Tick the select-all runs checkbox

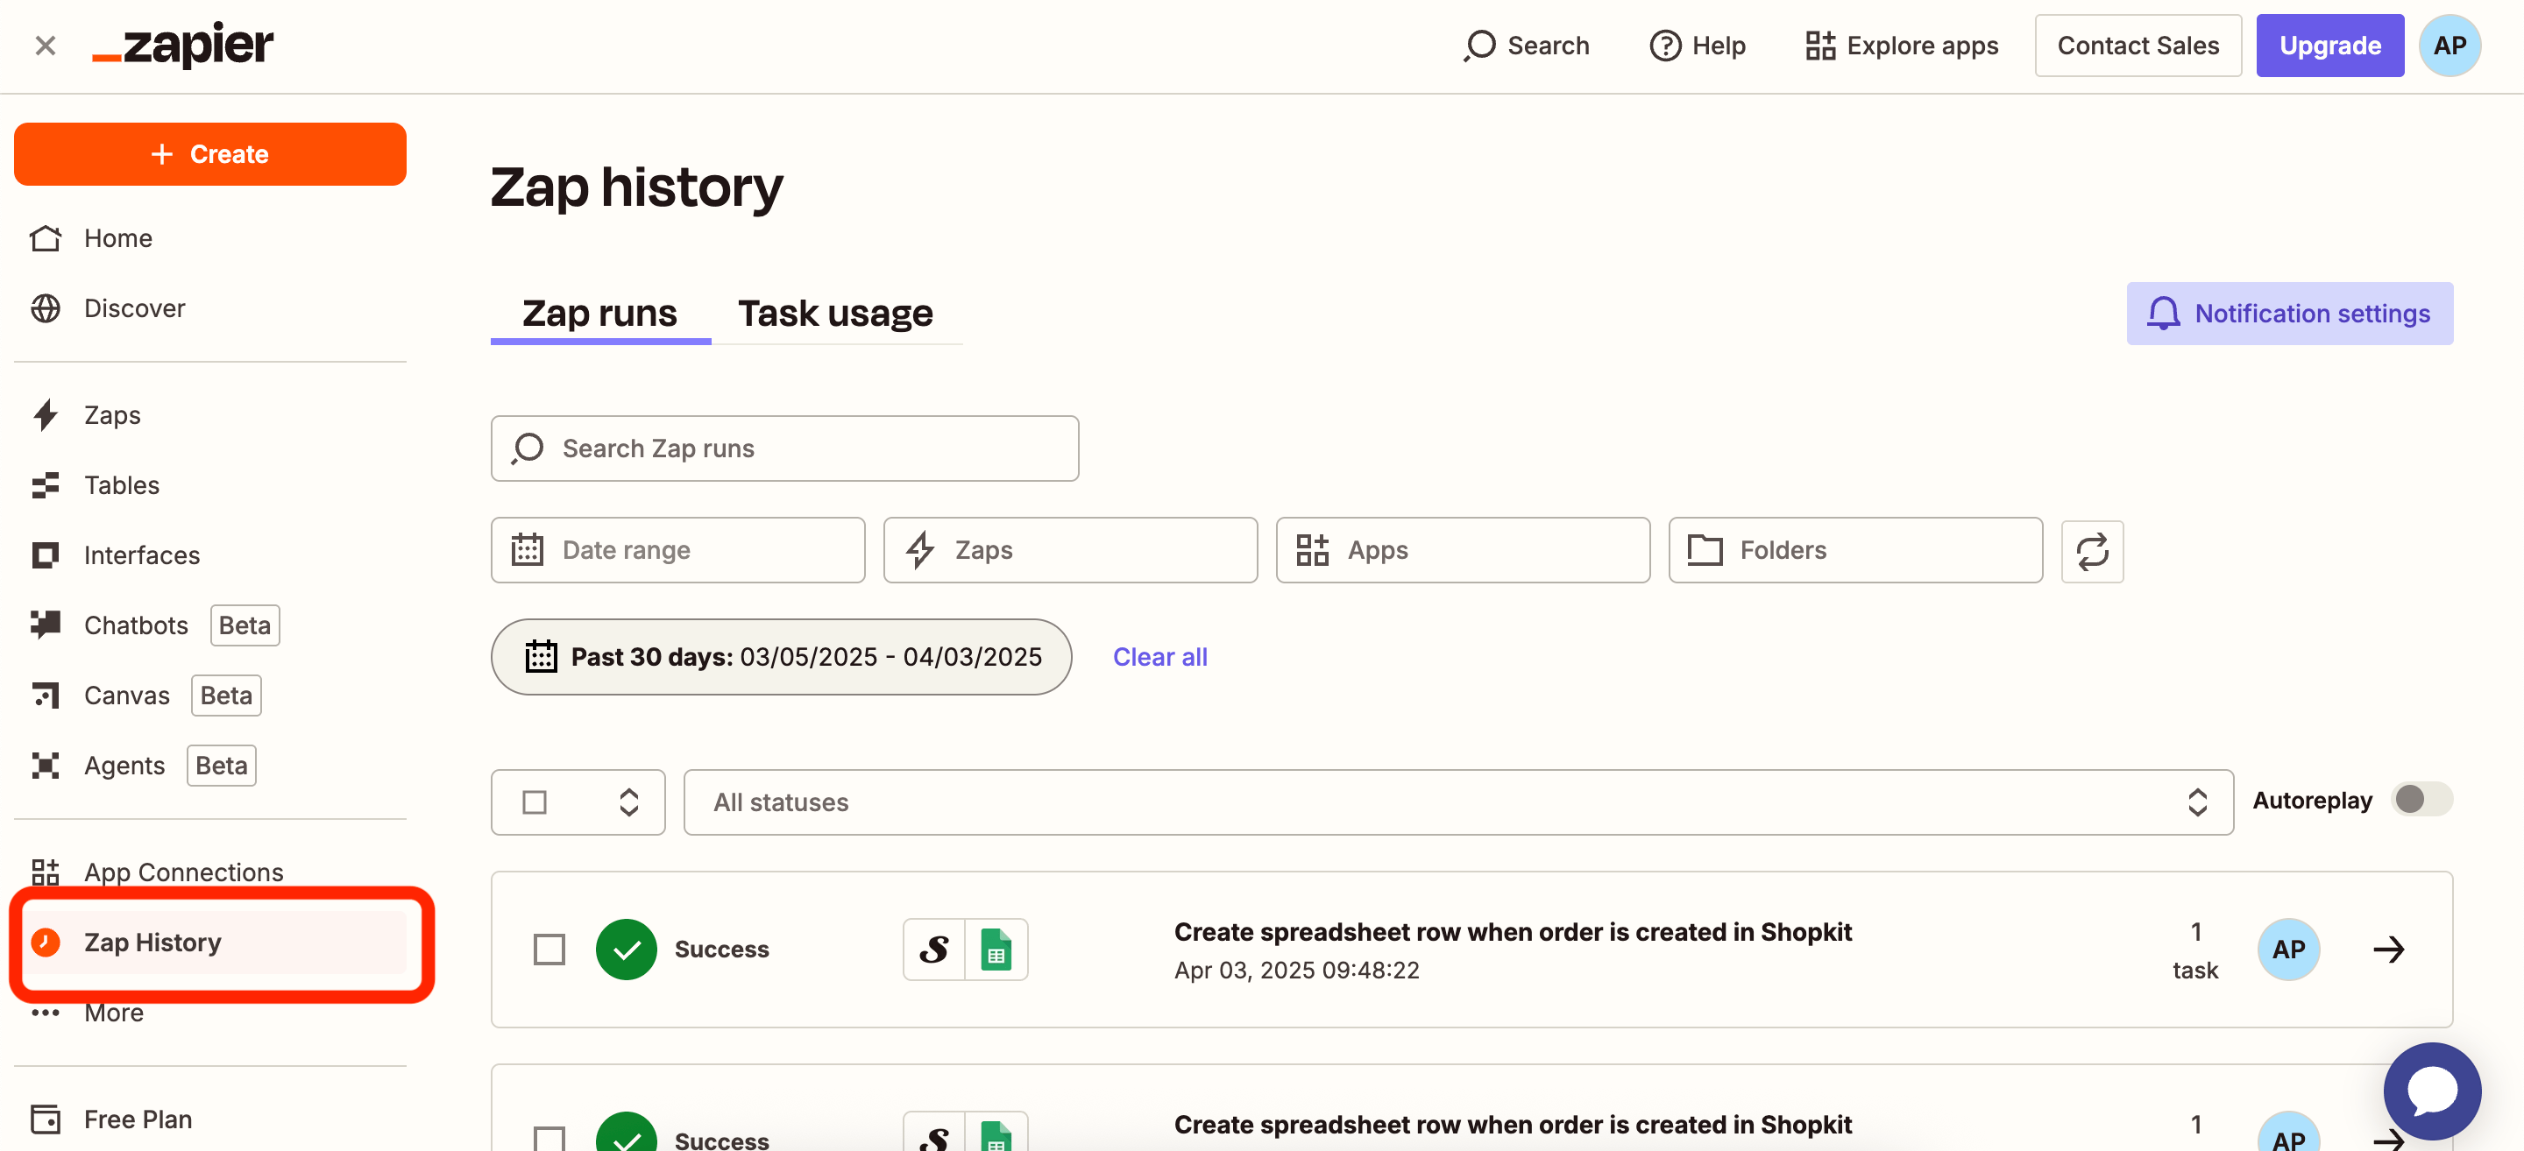pyautogui.click(x=534, y=802)
